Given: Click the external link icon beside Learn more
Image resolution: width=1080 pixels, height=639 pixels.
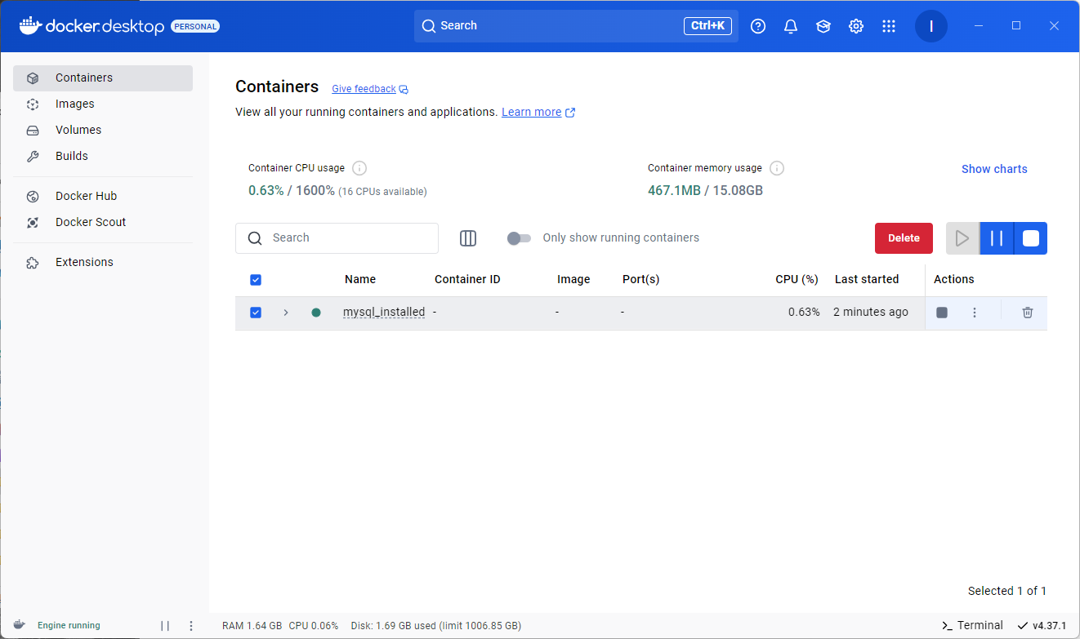Looking at the screenshot, I should 570,113.
